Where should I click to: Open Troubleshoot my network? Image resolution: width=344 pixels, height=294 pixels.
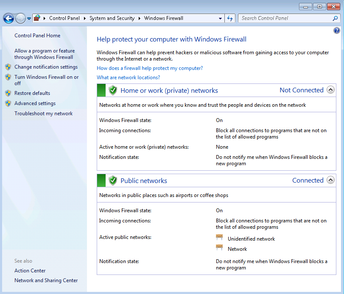[x=43, y=114]
